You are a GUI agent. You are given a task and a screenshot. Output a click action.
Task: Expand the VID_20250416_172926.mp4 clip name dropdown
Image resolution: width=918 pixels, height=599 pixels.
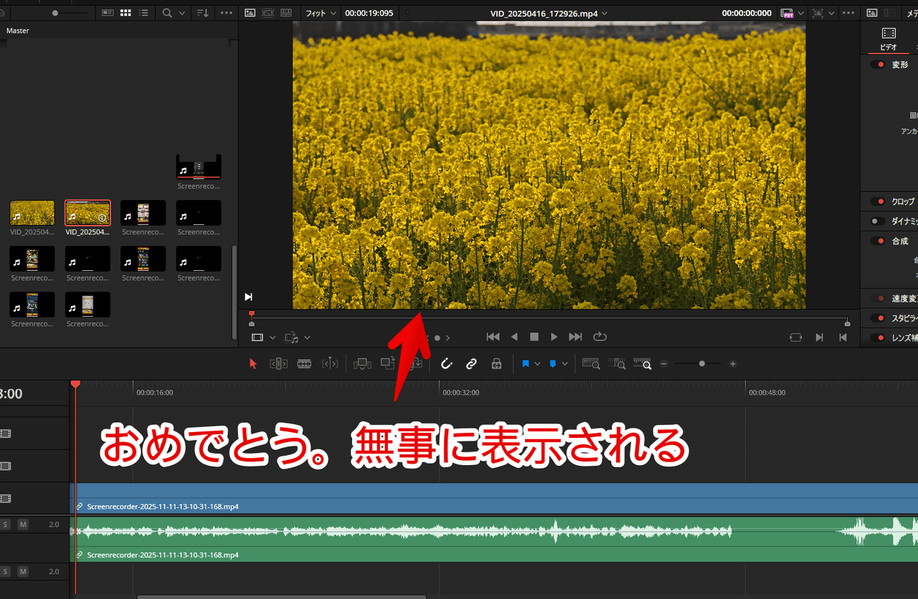(x=605, y=13)
